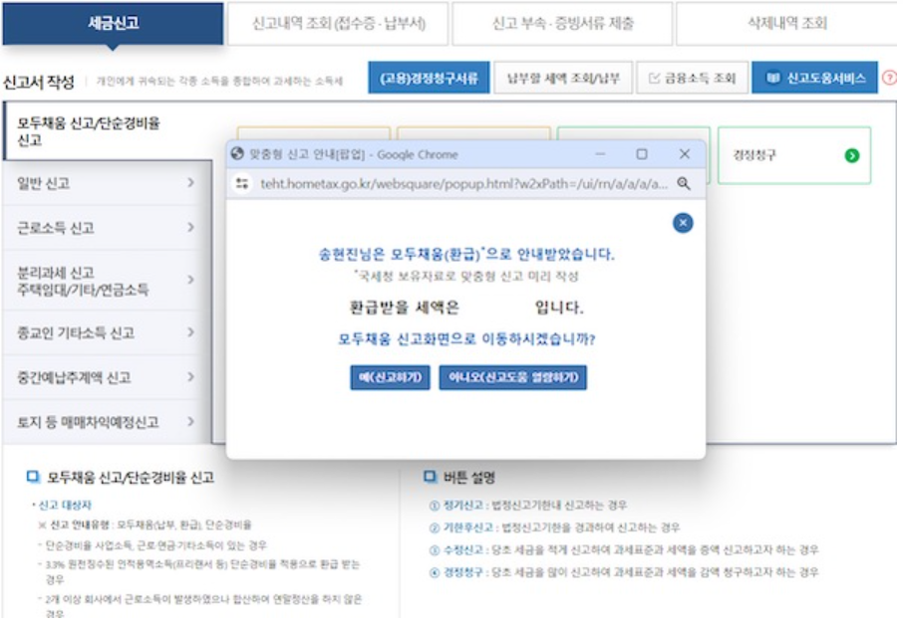Open the 세금신고 tab
This screenshot has width=903, height=629.
click(113, 23)
